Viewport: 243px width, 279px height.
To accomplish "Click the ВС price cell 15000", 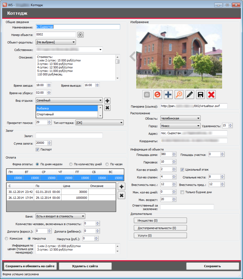I will (x=115, y=178).
